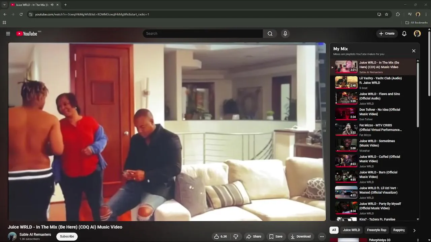Open Don Toliver - No Idea video title
Screen dimensions: 431x242
click(379, 112)
